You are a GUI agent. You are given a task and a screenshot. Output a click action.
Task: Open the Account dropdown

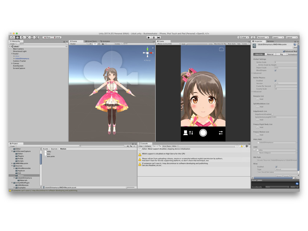(263, 38)
